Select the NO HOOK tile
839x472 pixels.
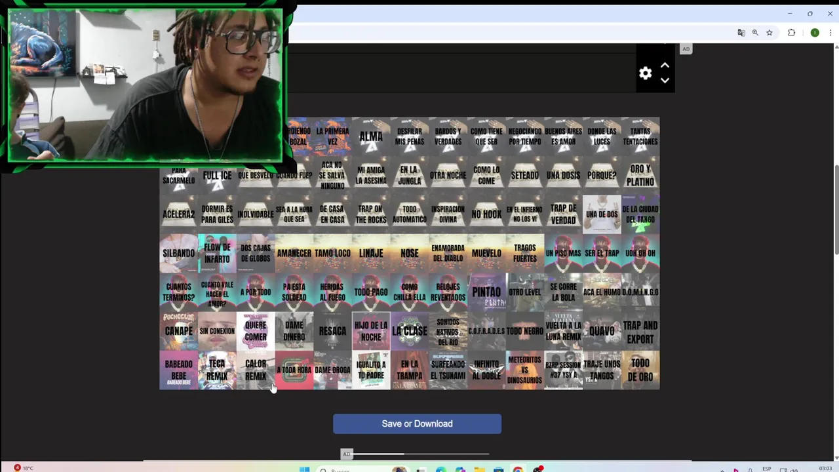click(x=486, y=214)
